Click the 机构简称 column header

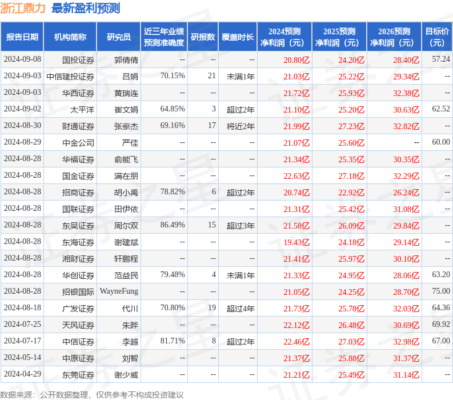point(70,37)
